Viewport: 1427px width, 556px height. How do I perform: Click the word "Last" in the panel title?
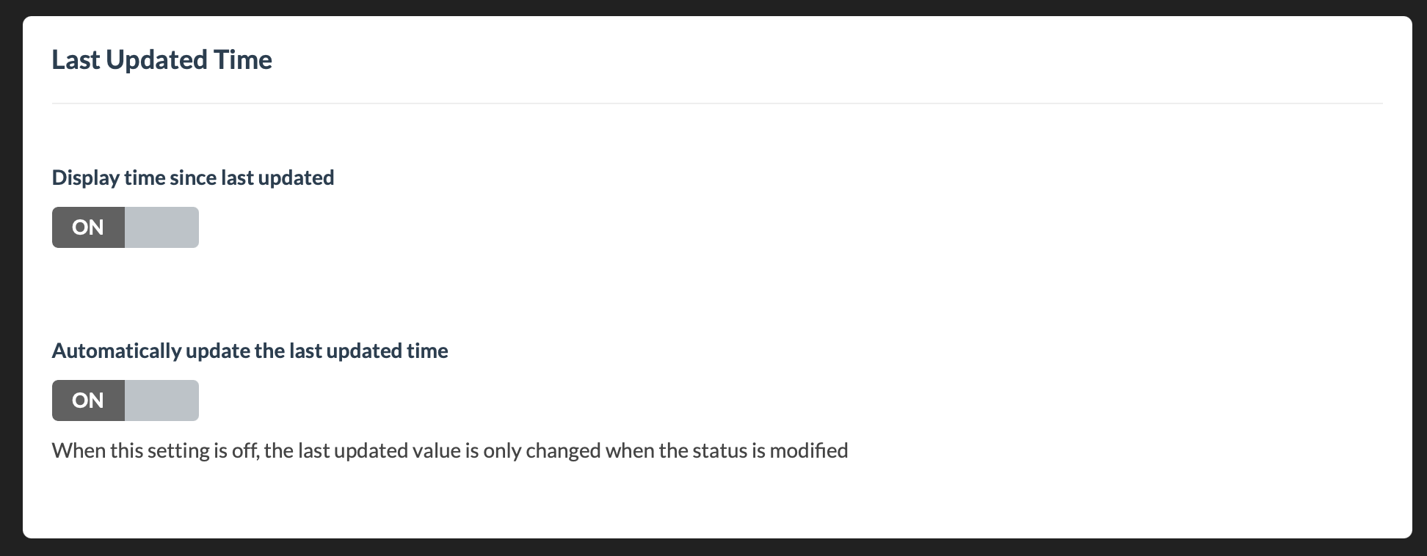pos(76,59)
